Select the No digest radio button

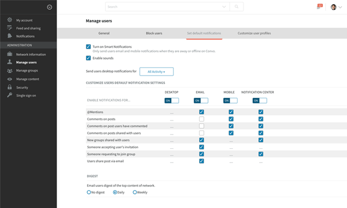pos(89,193)
